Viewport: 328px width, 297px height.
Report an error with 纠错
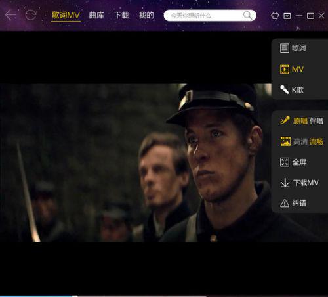(x=299, y=203)
